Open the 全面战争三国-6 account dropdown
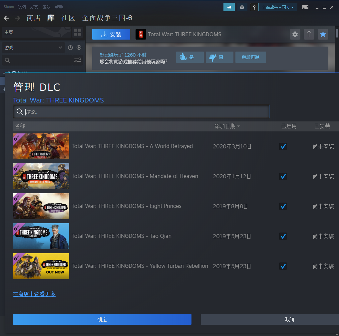339x336 pixels. coord(278,7)
